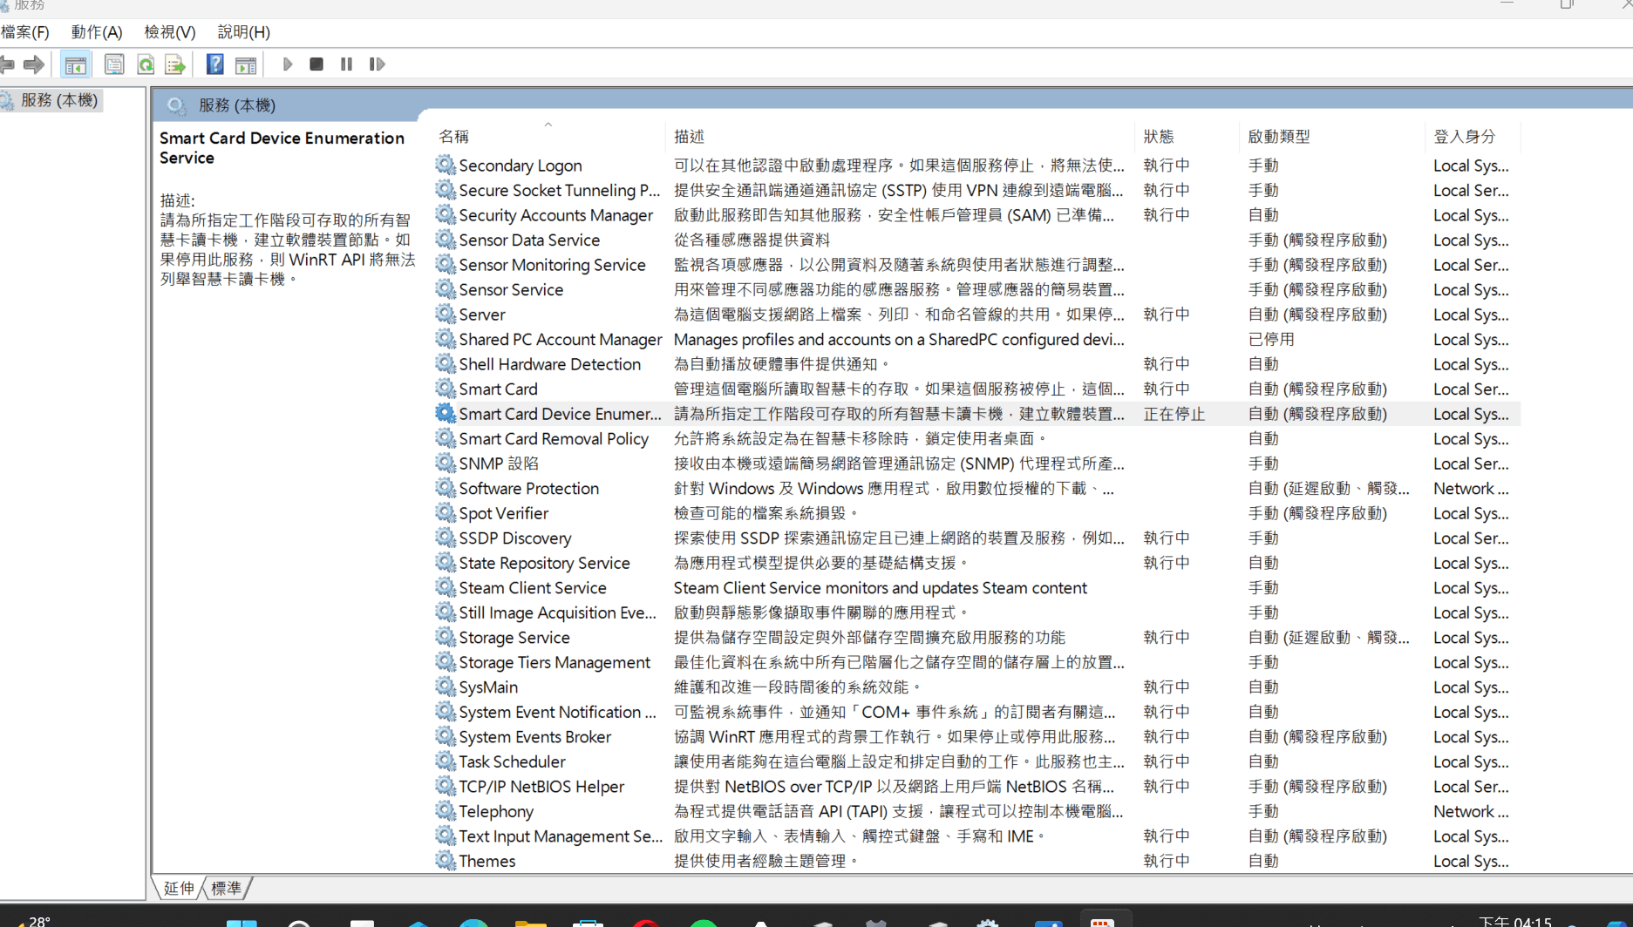Select 服務 (本機) in the left tree

pyautogui.click(x=58, y=100)
